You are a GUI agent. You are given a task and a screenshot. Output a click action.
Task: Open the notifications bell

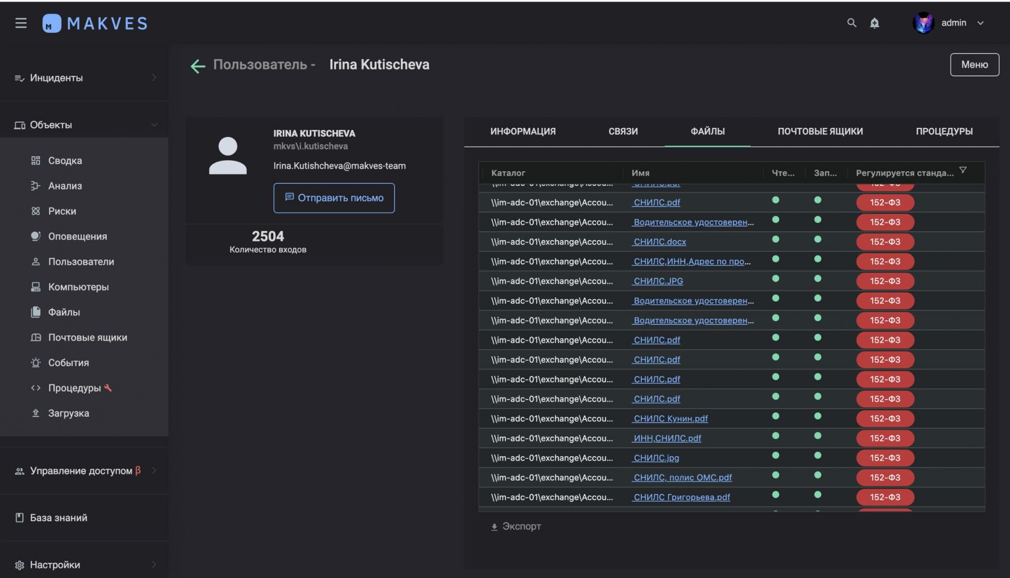874,23
